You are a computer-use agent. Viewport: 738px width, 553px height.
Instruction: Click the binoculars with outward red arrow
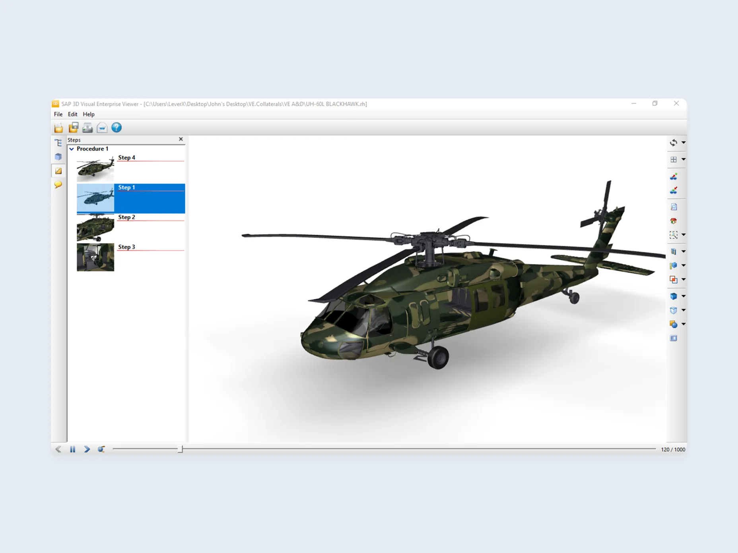pyautogui.click(x=674, y=176)
